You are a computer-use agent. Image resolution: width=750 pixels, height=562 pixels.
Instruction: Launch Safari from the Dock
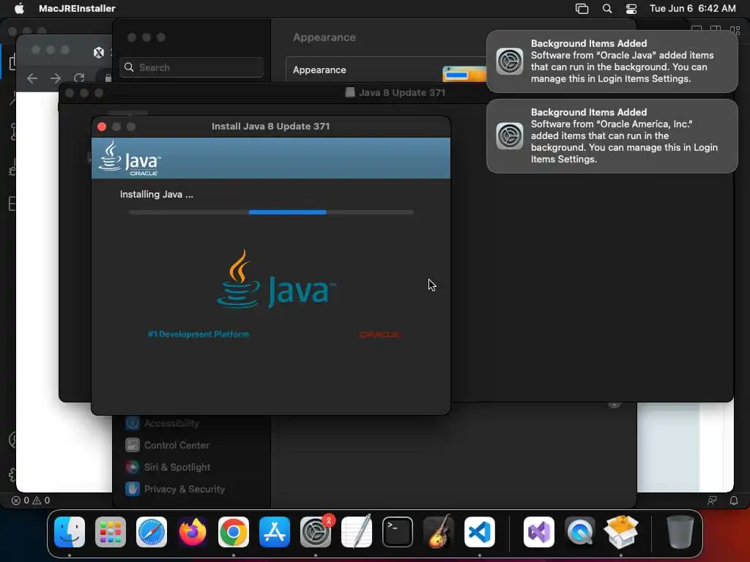pyautogui.click(x=152, y=532)
